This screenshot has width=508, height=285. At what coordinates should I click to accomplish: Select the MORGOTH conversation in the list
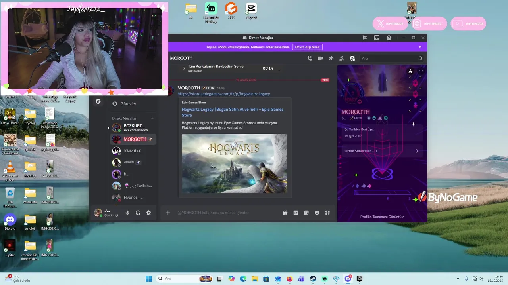click(133, 139)
